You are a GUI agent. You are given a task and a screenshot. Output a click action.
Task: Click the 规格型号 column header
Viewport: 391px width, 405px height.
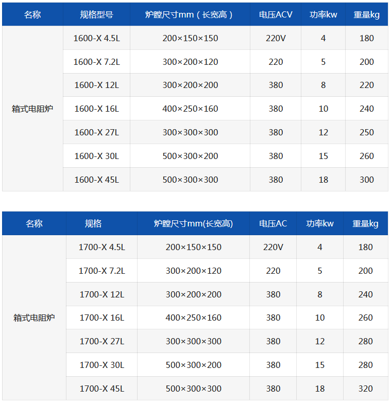tap(96, 14)
